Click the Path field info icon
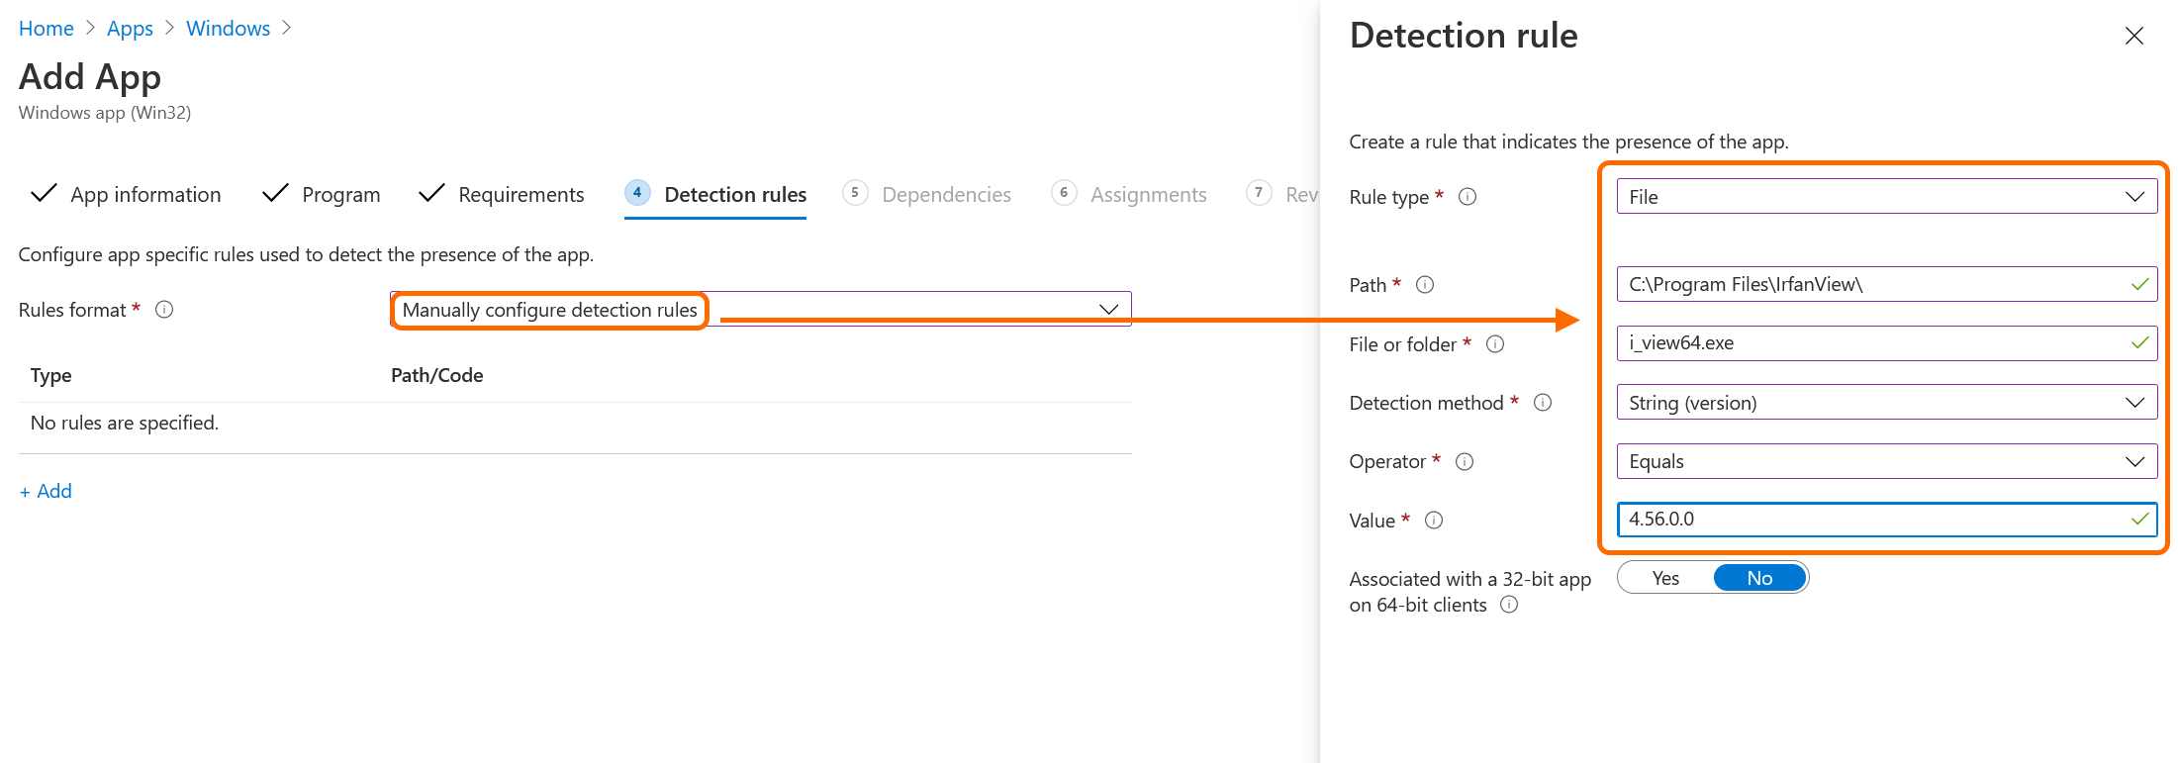 [x=1425, y=285]
